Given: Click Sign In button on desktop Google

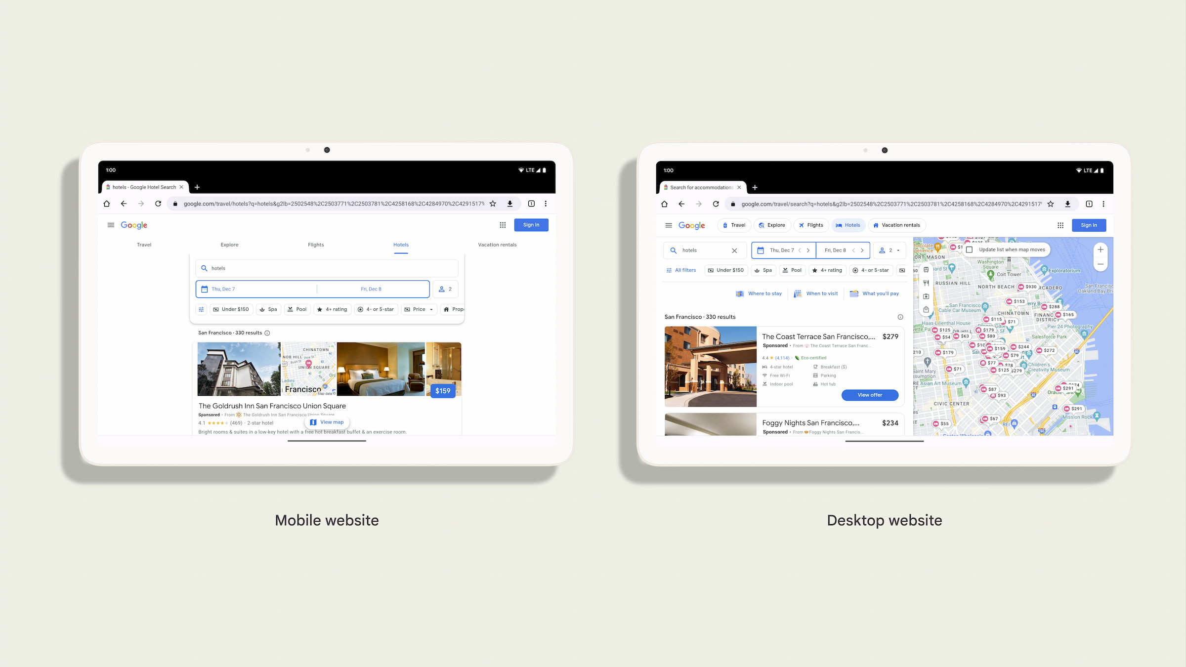Looking at the screenshot, I should pos(1089,225).
